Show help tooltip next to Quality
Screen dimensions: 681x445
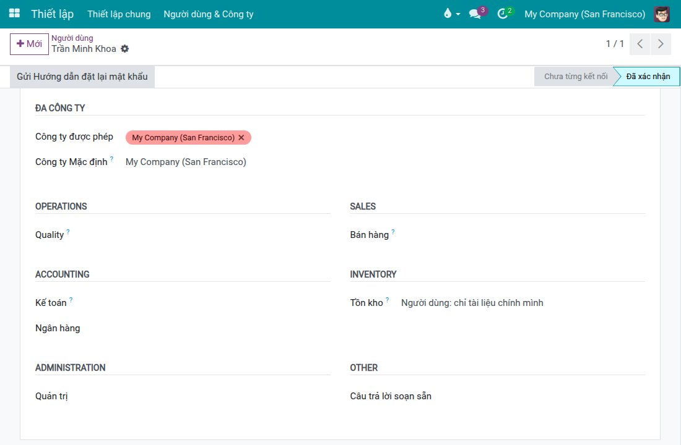[x=68, y=232]
